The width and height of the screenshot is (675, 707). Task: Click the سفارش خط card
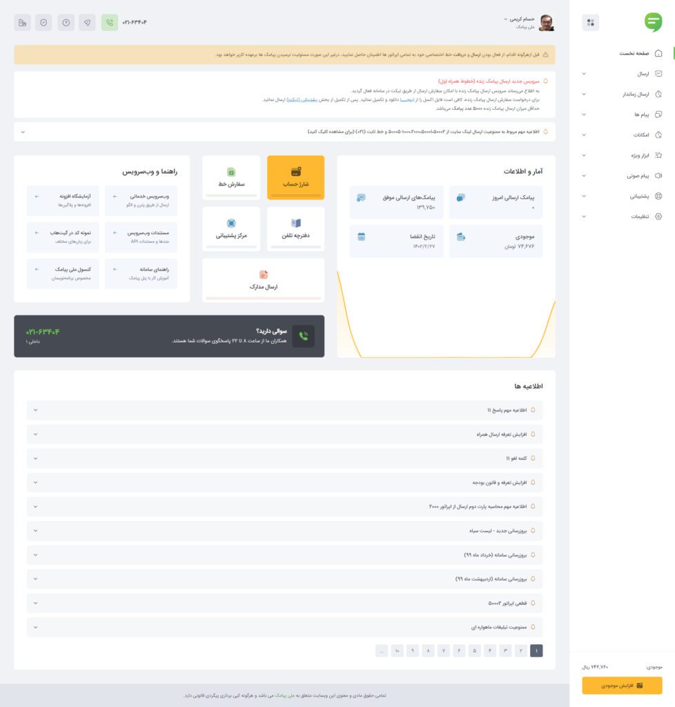[231, 177]
